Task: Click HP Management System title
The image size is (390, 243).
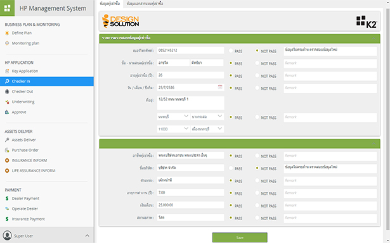Action: 53,8
